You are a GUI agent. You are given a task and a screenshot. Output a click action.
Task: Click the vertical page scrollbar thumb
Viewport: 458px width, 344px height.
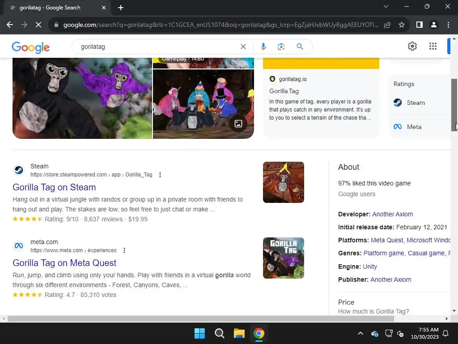point(454,105)
